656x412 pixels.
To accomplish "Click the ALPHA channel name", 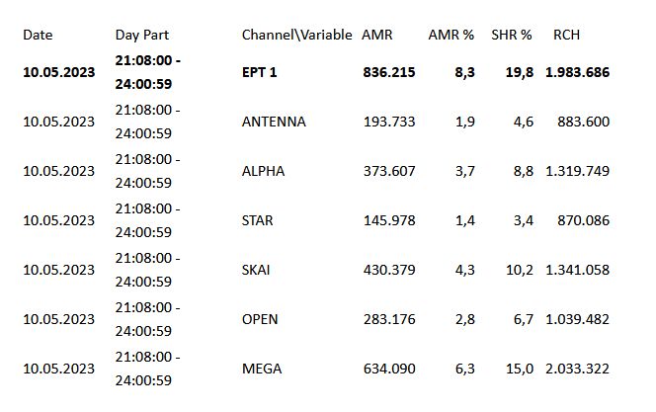I will (x=263, y=171).
